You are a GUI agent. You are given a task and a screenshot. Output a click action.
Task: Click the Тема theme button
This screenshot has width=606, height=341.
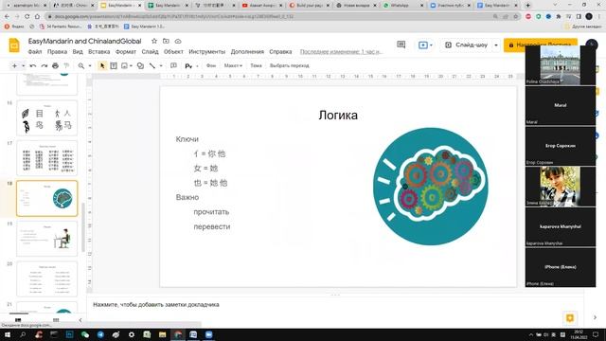(x=256, y=65)
